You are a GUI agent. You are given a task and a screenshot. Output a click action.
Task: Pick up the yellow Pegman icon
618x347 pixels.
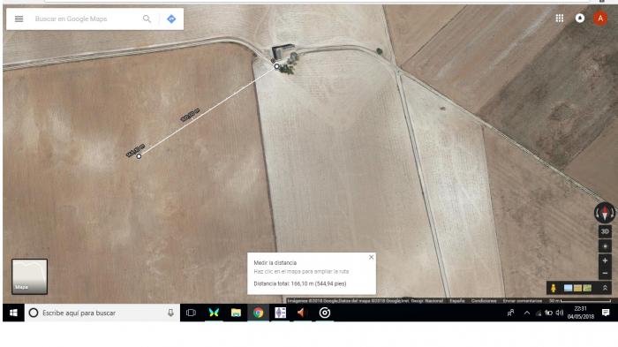(554, 288)
